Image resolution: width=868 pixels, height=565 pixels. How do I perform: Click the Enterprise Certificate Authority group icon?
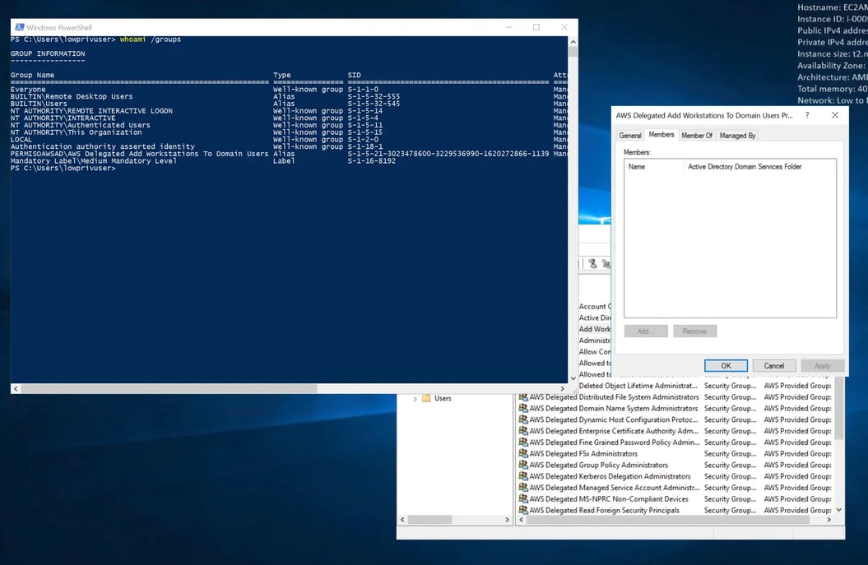[x=523, y=431]
